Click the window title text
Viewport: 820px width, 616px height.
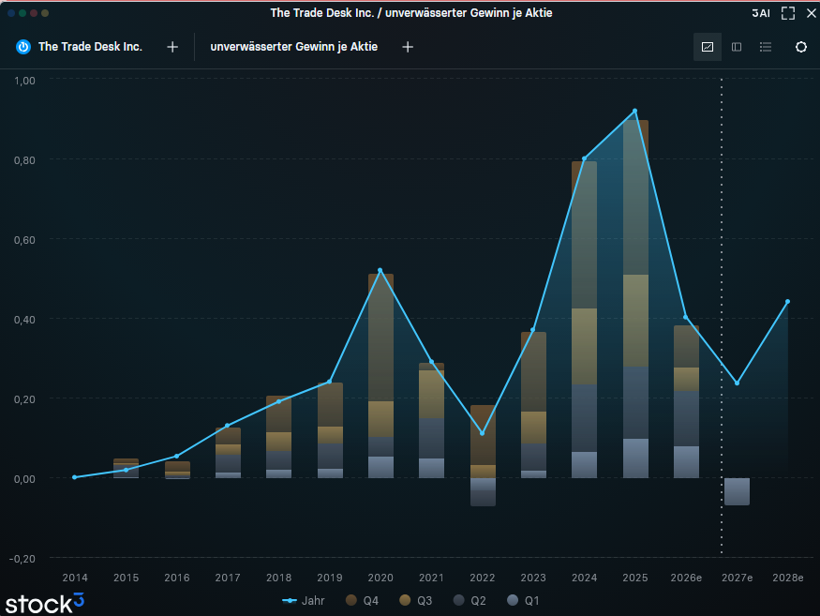pyautogui.click(x=411, y=12)
